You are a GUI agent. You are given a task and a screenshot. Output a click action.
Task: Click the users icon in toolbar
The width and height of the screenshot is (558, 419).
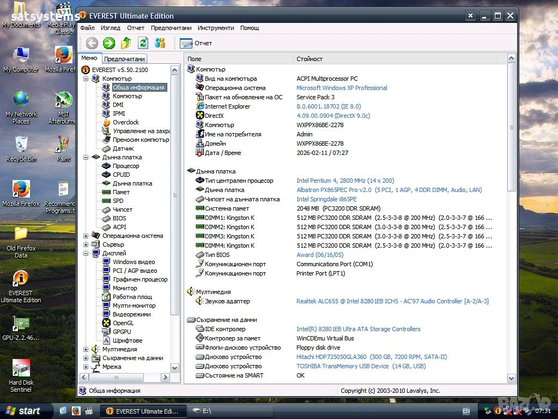click(x=160, y=43)
